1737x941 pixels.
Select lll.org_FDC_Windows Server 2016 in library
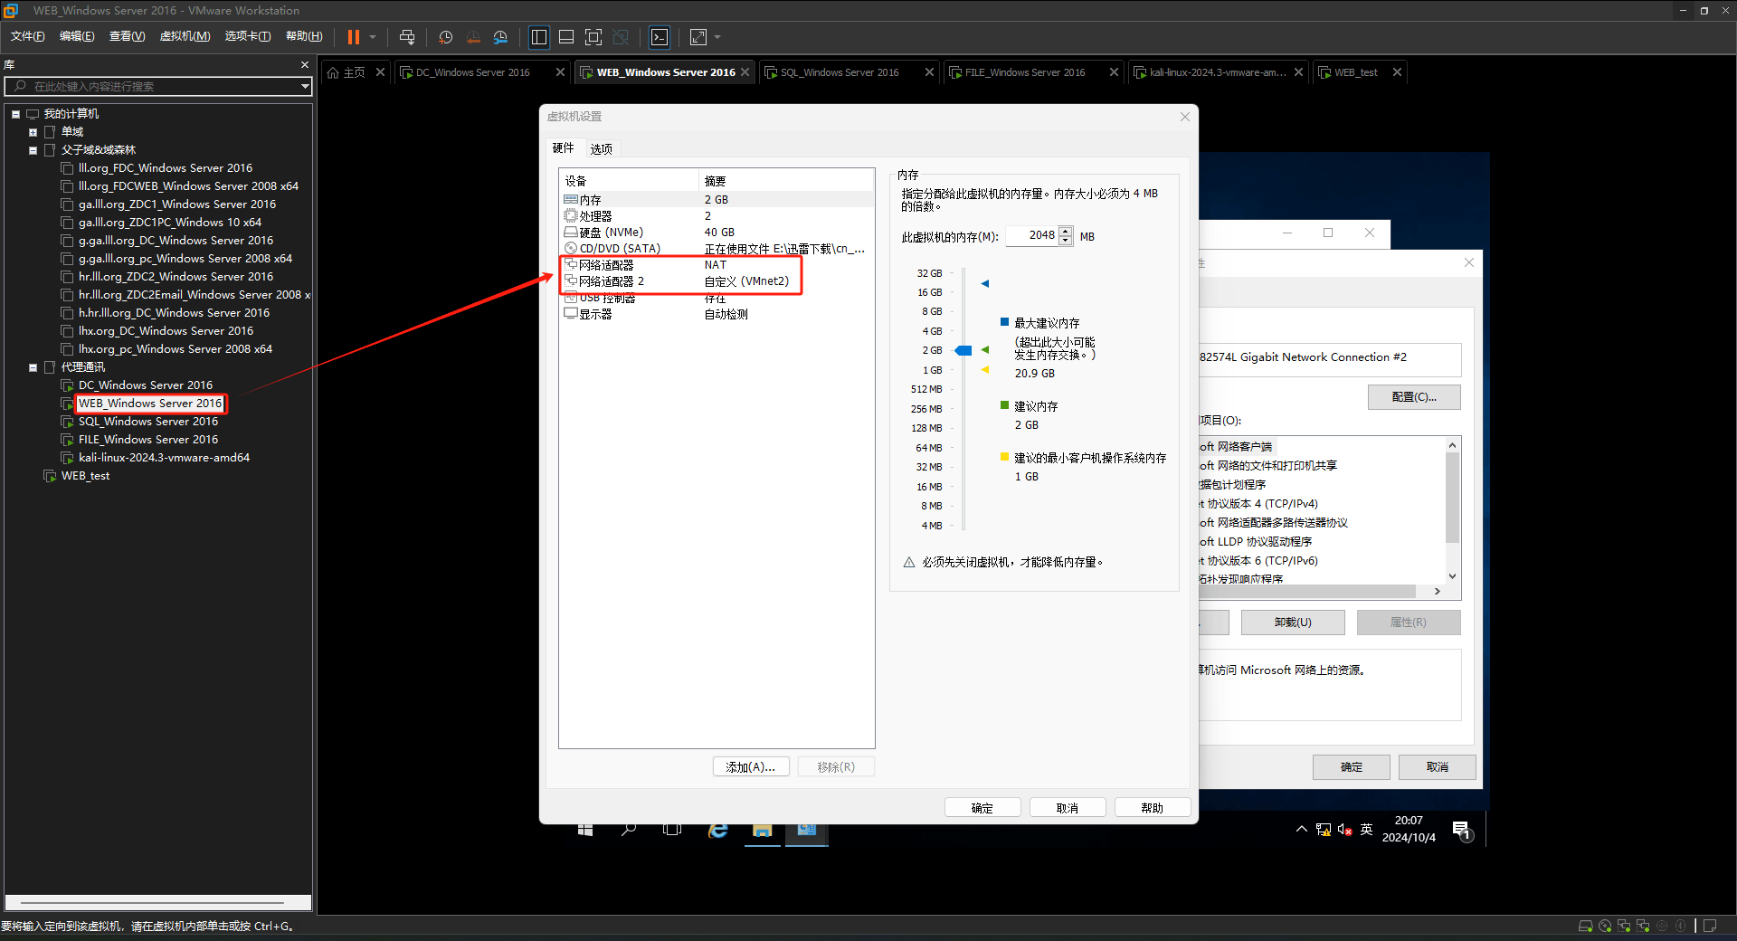(166, 168)
